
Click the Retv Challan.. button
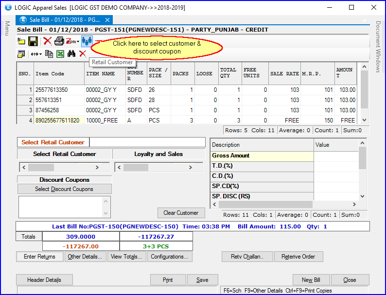click(247, 257)
